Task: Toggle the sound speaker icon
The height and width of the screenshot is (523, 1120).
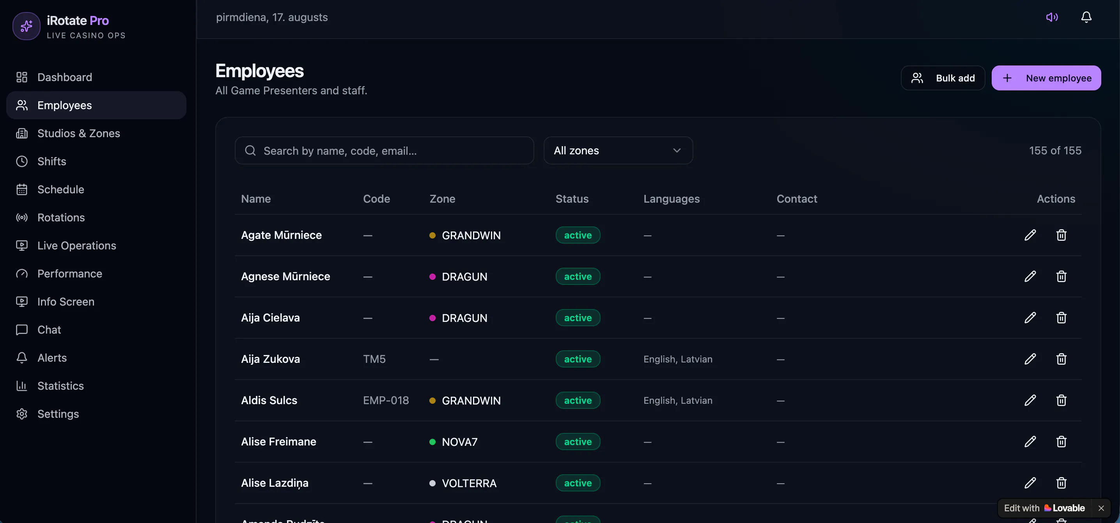Action: (1052, 17)
